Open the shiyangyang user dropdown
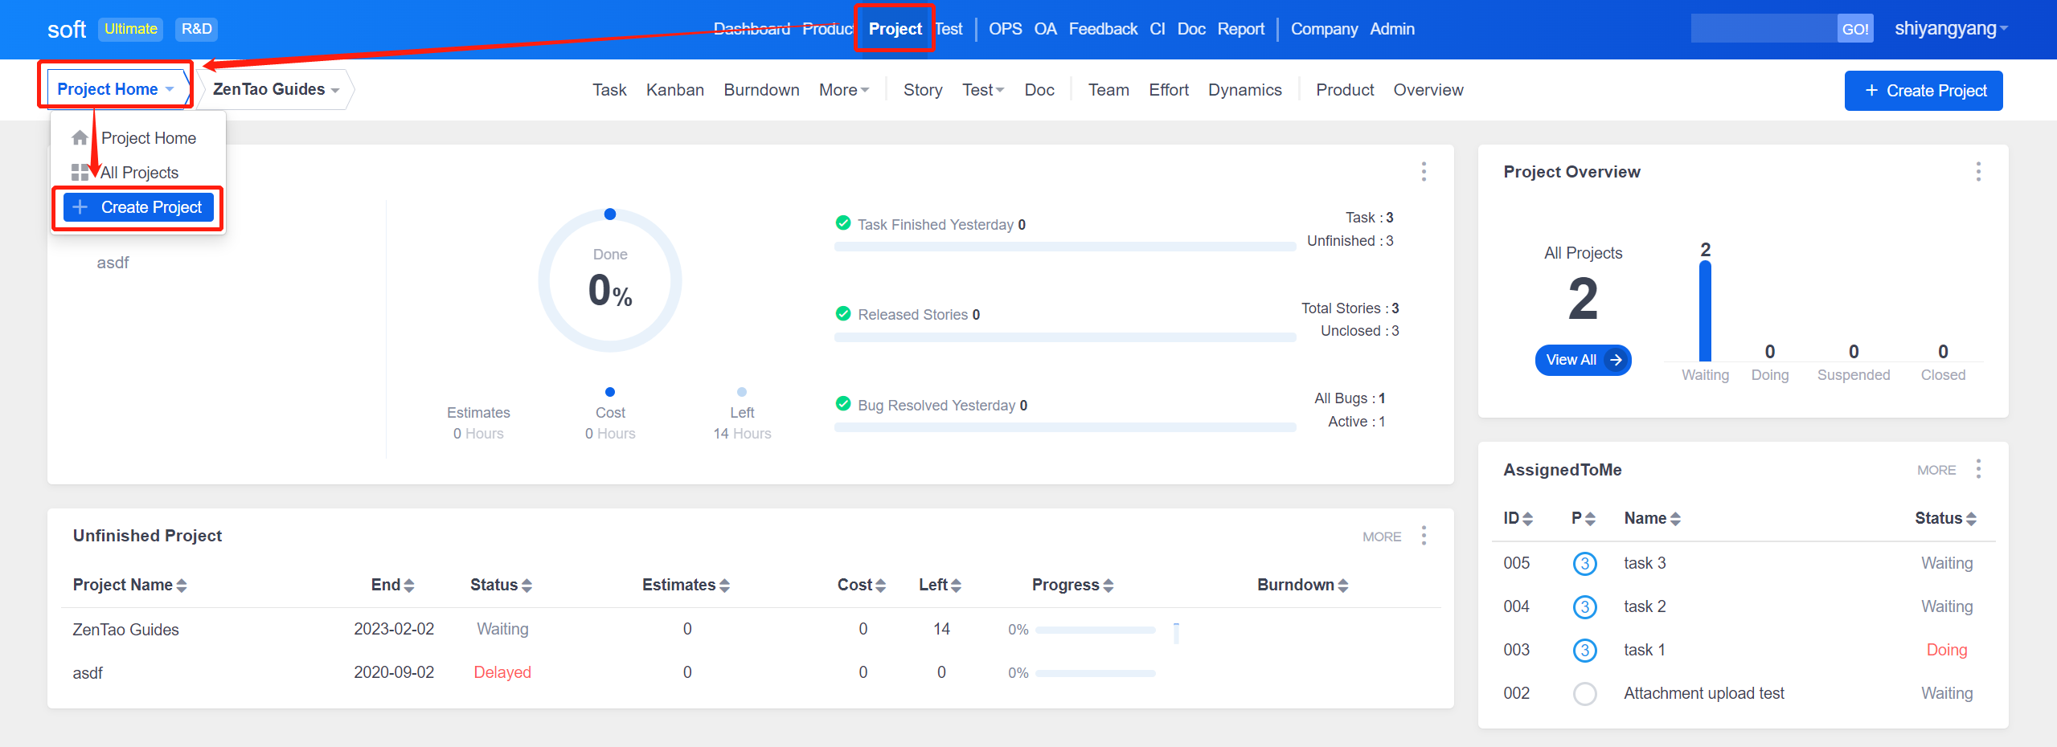2057x747 pixels. [1951, 29]
